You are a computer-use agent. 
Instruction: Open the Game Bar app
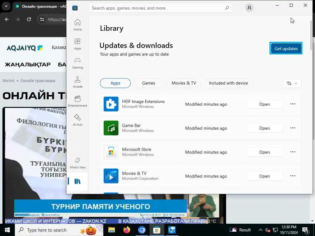(264, 128)
